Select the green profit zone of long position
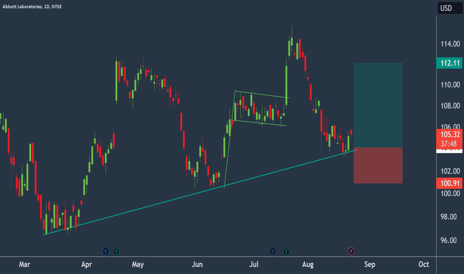This screenshot has height=274, width=464. click(378, 105)
